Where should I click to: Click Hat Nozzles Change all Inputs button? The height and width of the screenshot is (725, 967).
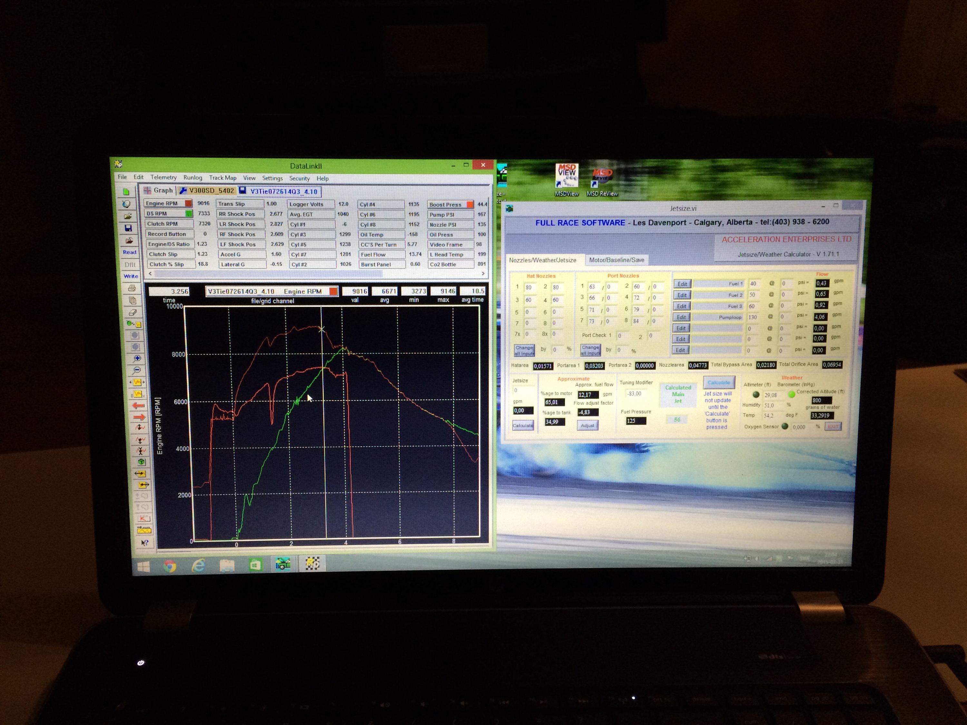pos(524,351)
